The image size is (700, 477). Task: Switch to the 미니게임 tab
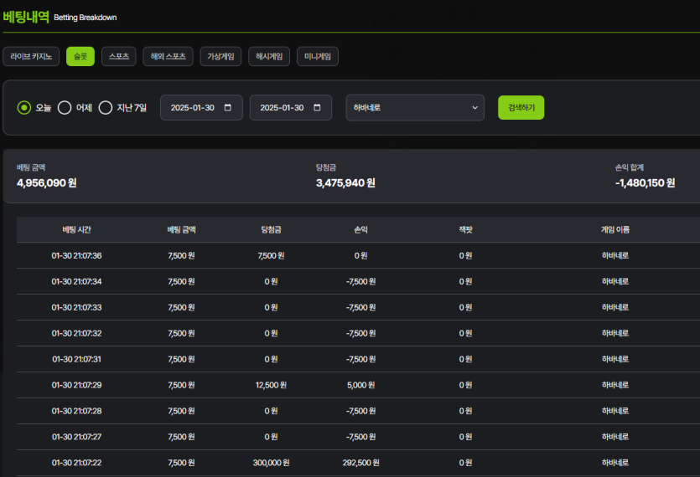[318, 57]
